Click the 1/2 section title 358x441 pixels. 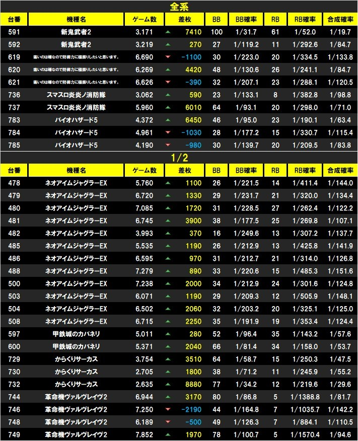tap(179, 158)
